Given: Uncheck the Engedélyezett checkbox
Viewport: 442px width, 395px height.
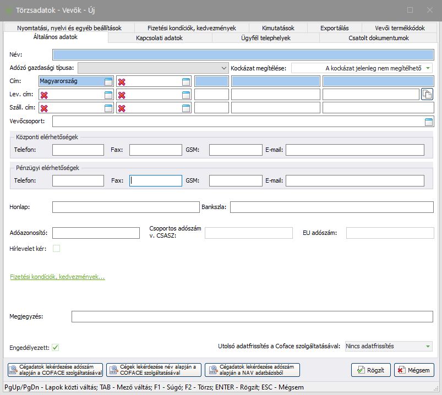Looking at the screenshot, I should coord(56,347).
